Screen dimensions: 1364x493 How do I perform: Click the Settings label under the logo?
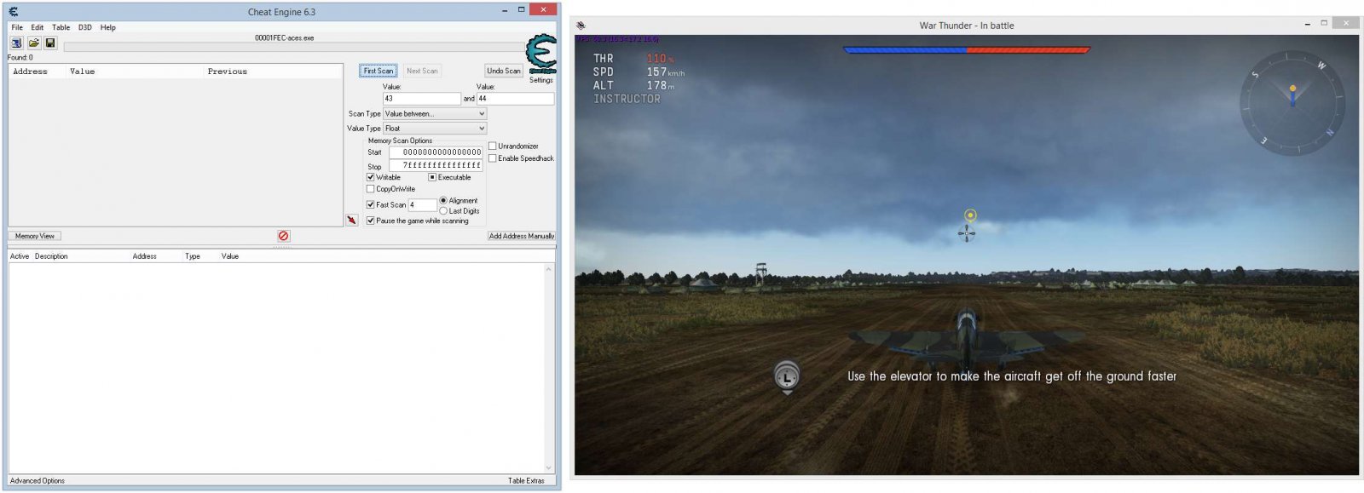click(541, 80)
